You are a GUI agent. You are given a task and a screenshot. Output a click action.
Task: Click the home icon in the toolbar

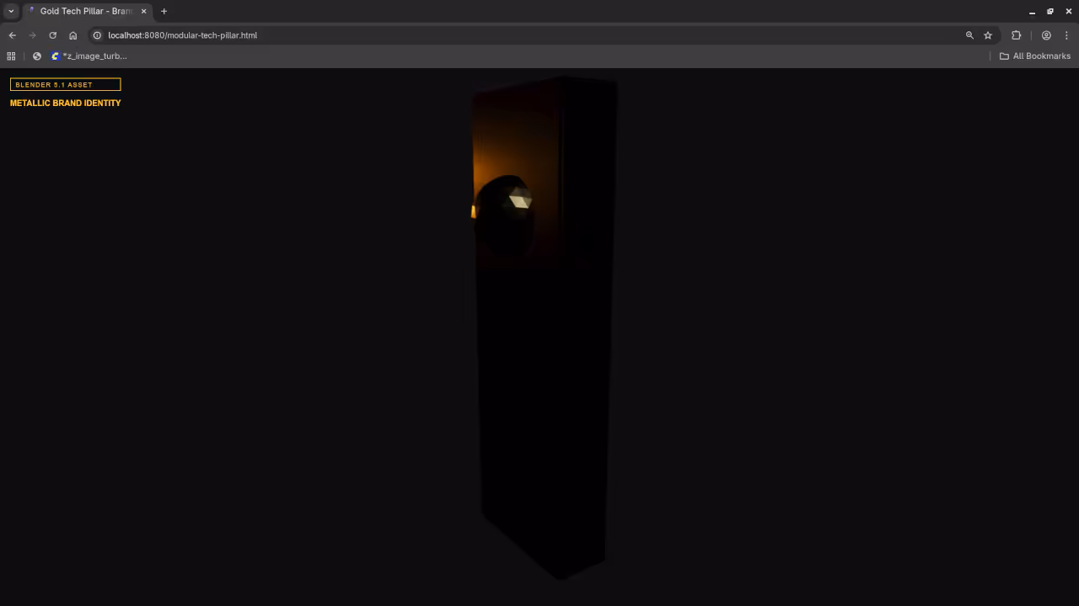(x=72, y=35)
